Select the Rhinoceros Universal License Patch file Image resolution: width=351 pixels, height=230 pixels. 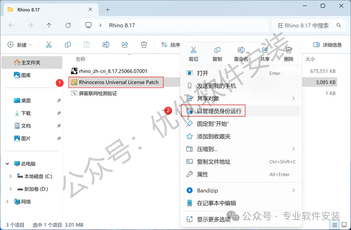[x=116, y=82]
